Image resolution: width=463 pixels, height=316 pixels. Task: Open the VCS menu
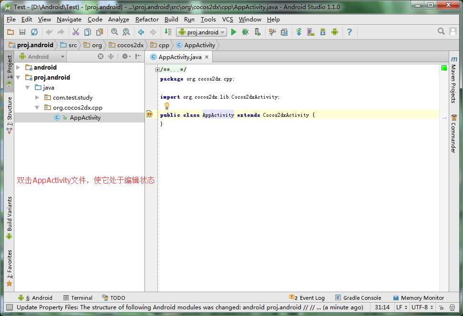227,19
